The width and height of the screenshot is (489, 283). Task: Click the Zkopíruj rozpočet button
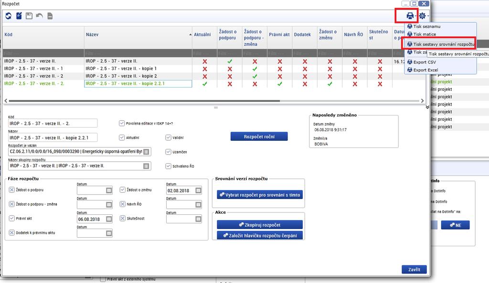pos(260,225)
